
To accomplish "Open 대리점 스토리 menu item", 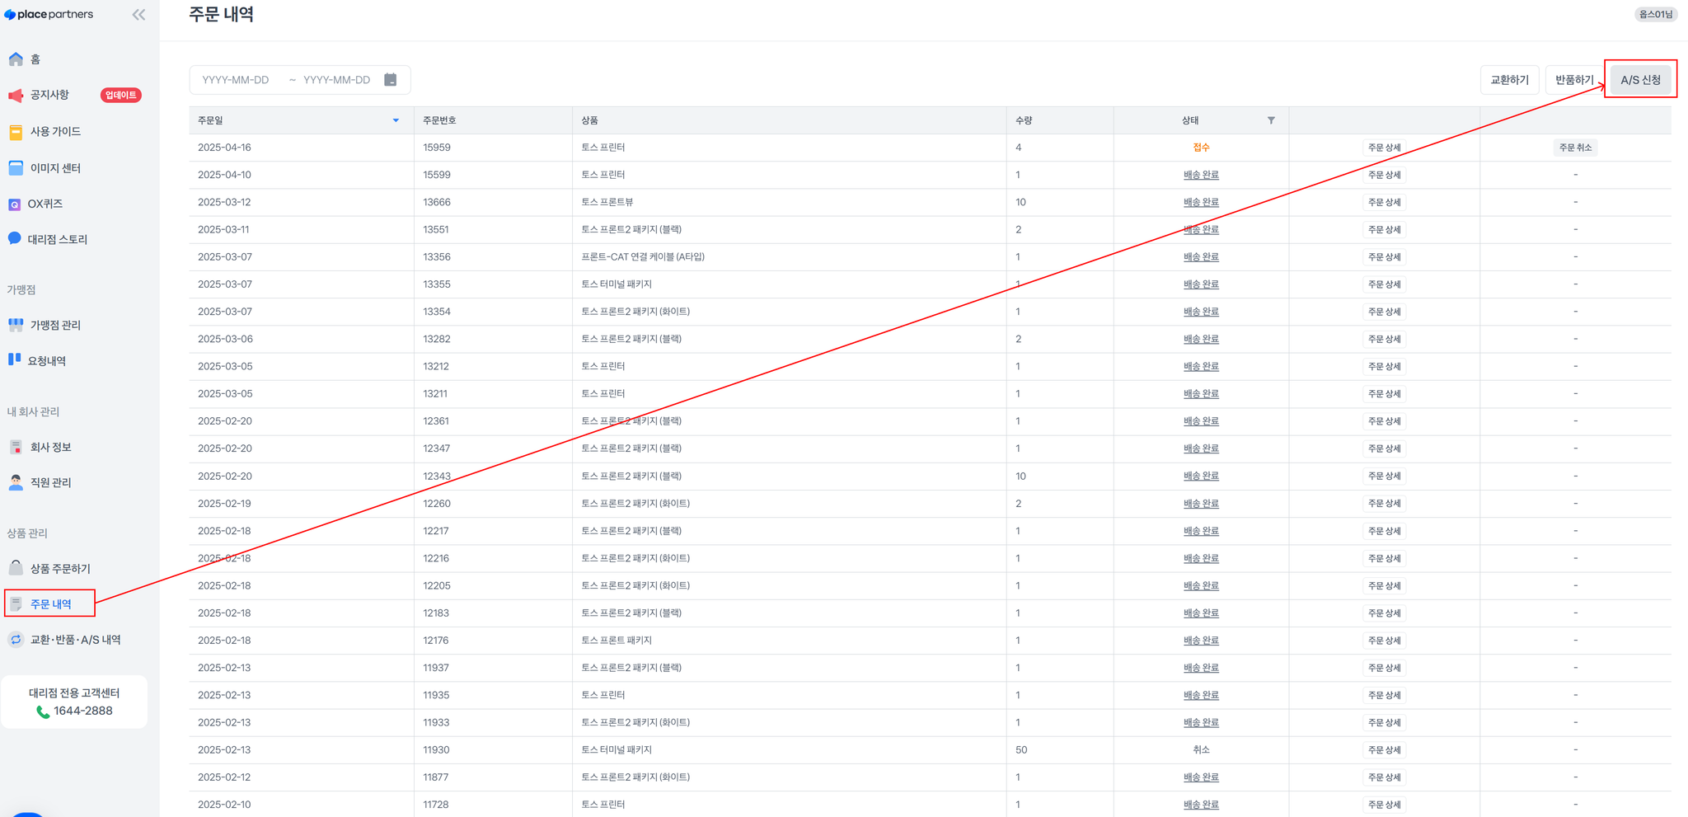I will [58, 239].
